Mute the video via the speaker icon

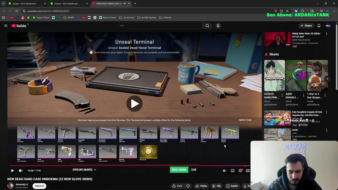click(21, 170)
